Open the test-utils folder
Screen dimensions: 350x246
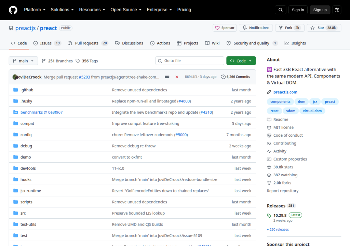point(28,224)
